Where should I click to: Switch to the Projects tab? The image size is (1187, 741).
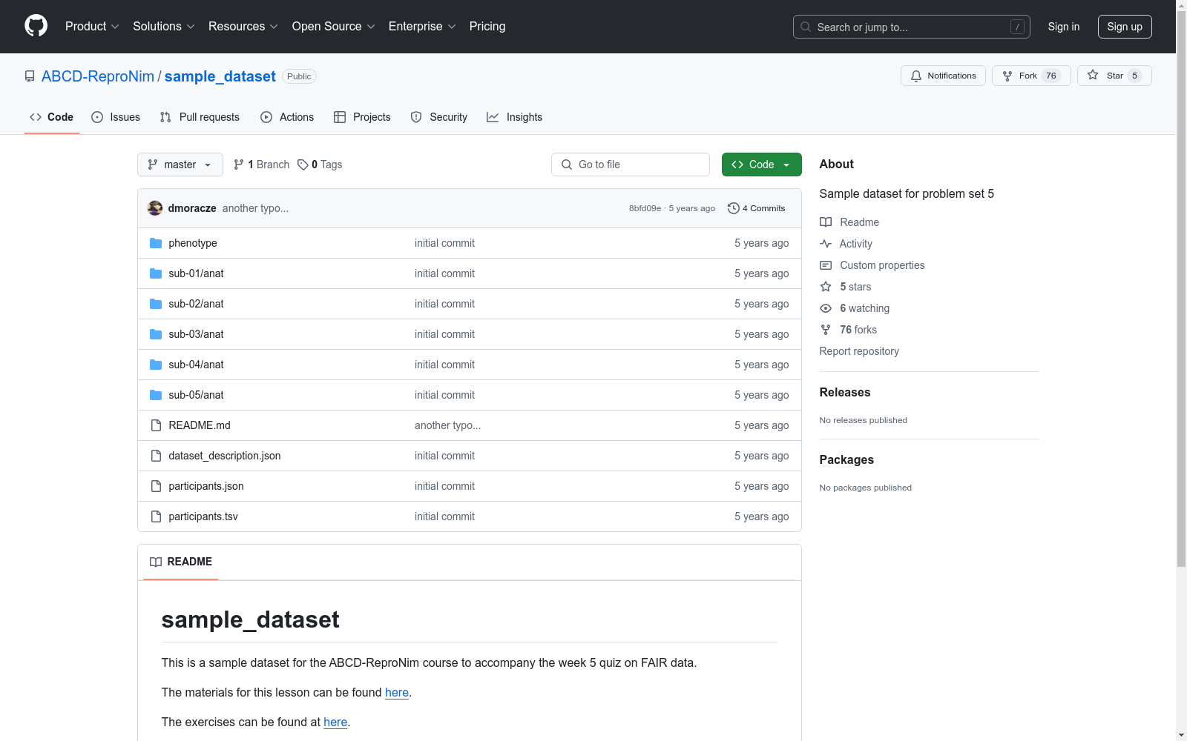pos(362,117)
